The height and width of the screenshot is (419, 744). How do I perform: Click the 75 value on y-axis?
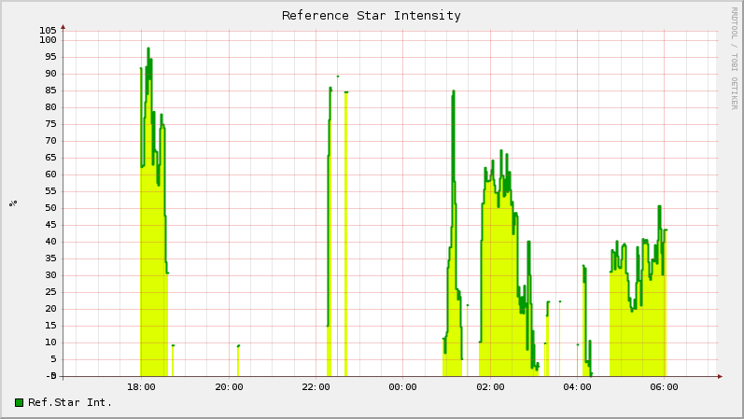pos(50,124)
